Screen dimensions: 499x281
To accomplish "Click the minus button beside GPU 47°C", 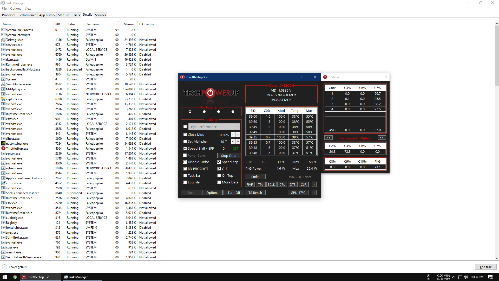I will 314,193.
